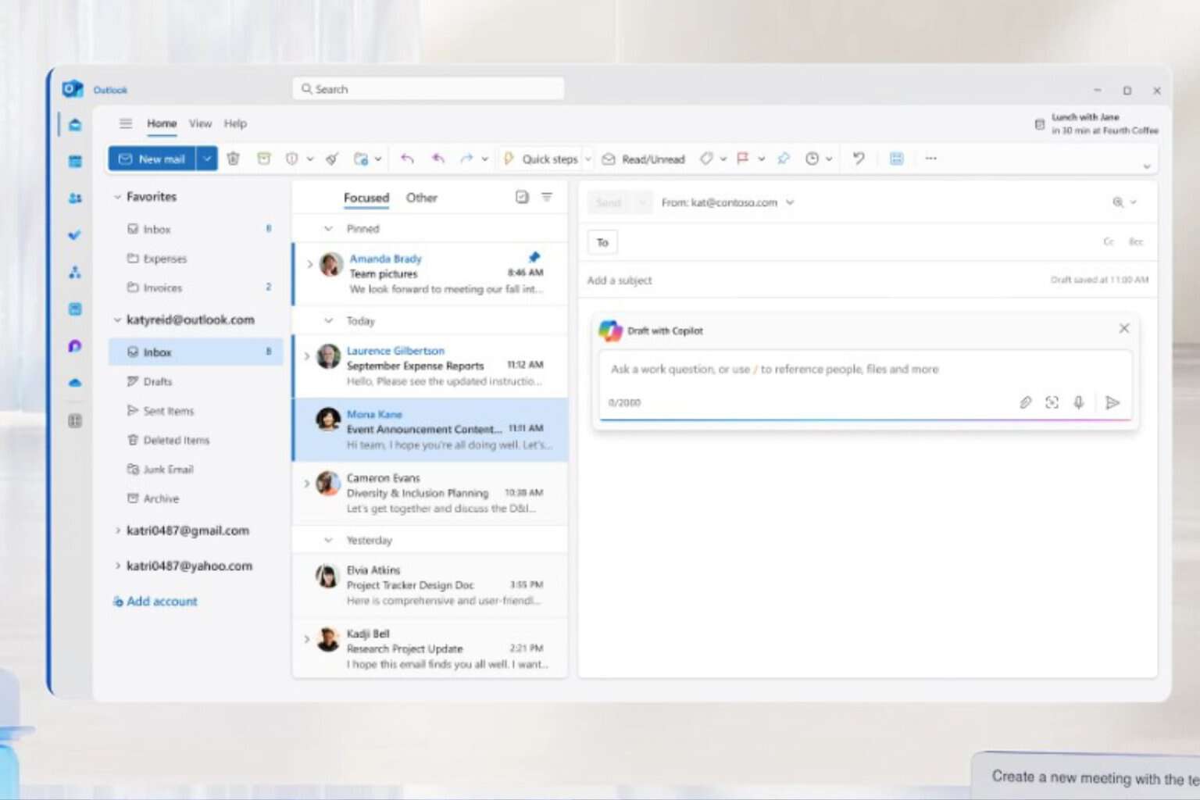
Task: Open the flag options dropdown arrow
Action: click(x=761, y=159)
